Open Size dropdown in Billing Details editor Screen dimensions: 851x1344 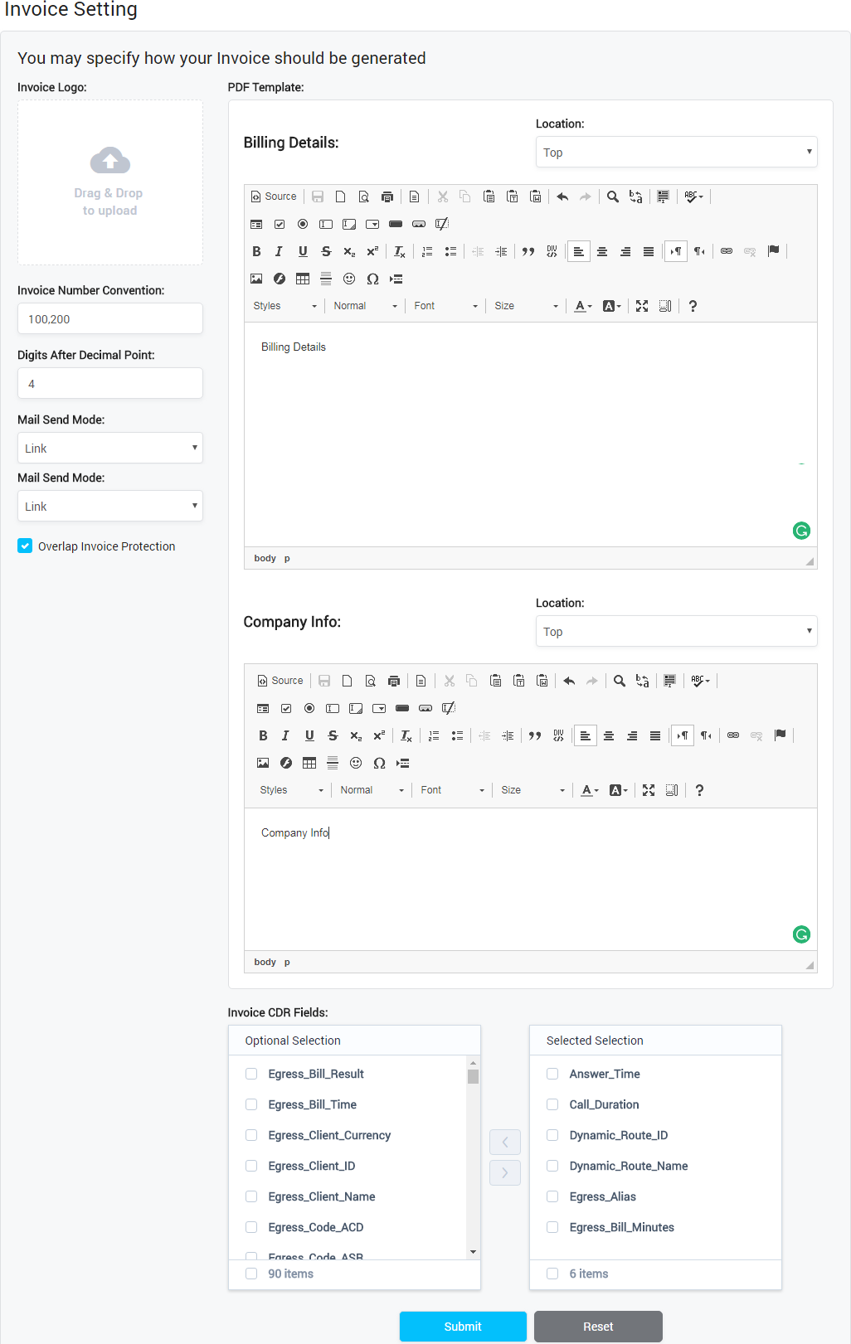point(527,306)
